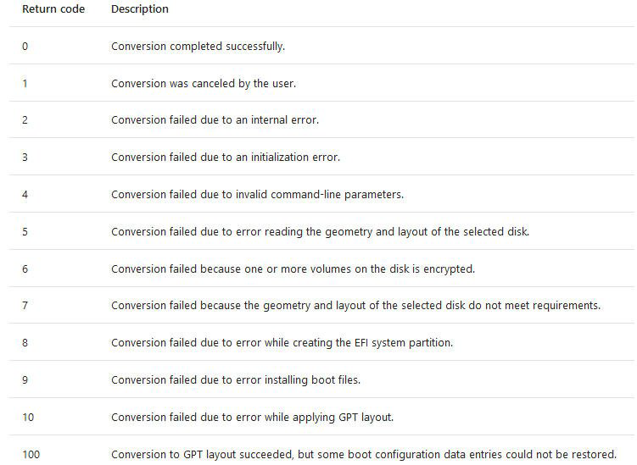Click the invalid command-line parameters description
This screenshot has height=465, width=637.
(x=257, y=195)
